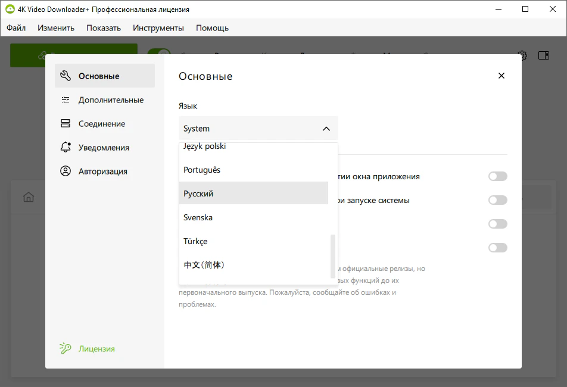Enable launch at system startup switch

[x=497, y=200]
